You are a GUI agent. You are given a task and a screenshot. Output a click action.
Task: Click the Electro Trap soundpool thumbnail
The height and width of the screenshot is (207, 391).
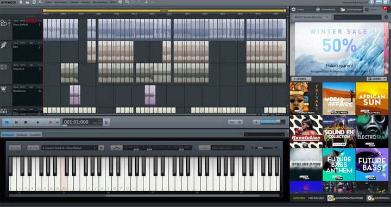click(372, 131)
